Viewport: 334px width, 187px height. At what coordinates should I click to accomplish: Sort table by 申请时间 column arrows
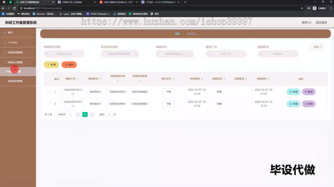[202, 79]
